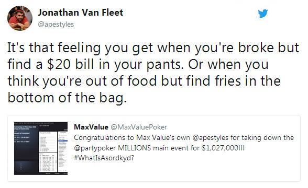Open the quoted tweet's screenshot thumbnail
The height and width of the screenshot is (188, 308).
[41, 148]
